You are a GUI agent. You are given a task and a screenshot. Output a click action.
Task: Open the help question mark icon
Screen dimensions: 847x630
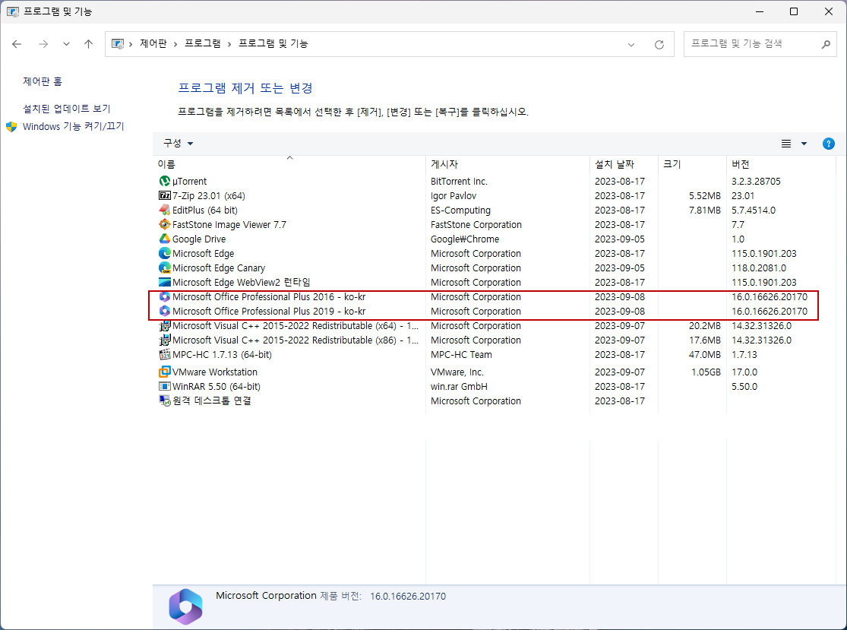point(828,144)
